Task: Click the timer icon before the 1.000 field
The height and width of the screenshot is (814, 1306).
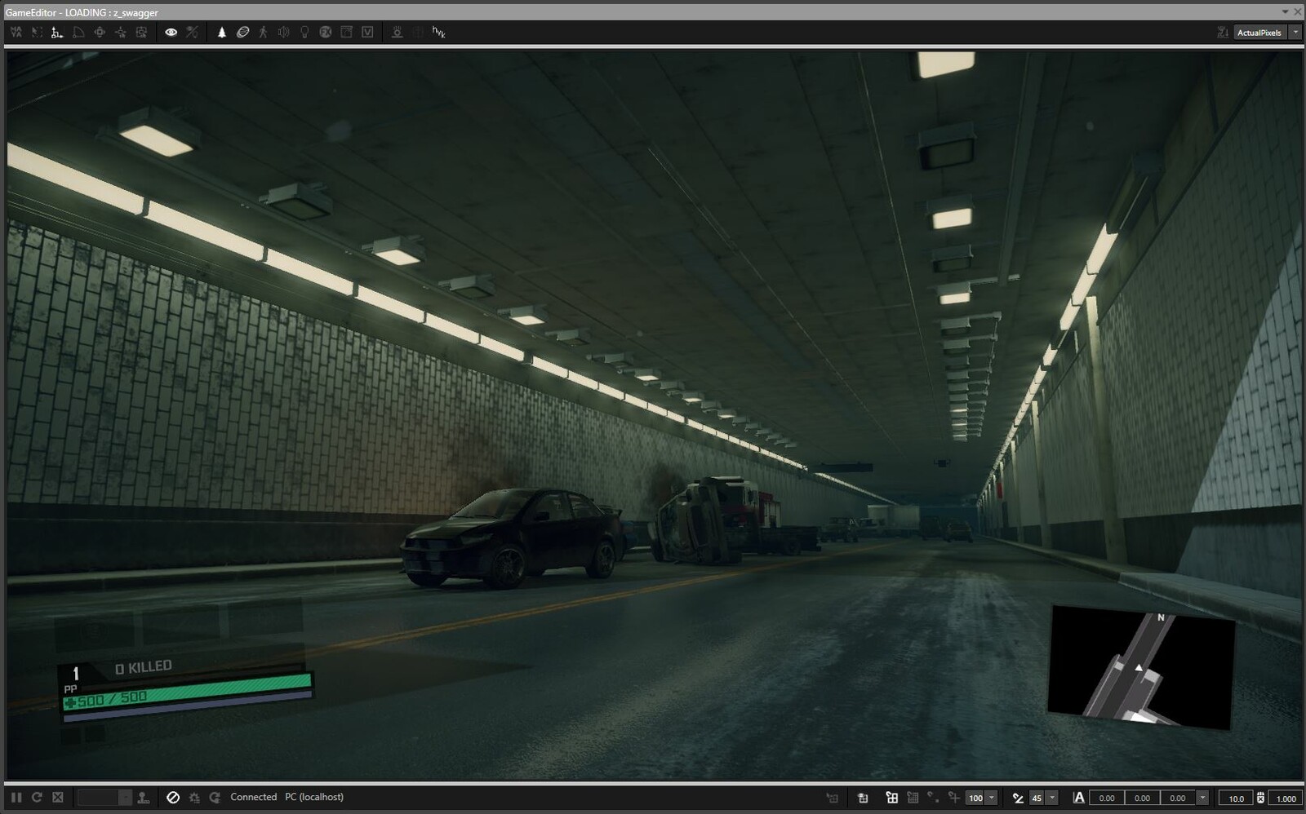Action: pos(1261,798)
